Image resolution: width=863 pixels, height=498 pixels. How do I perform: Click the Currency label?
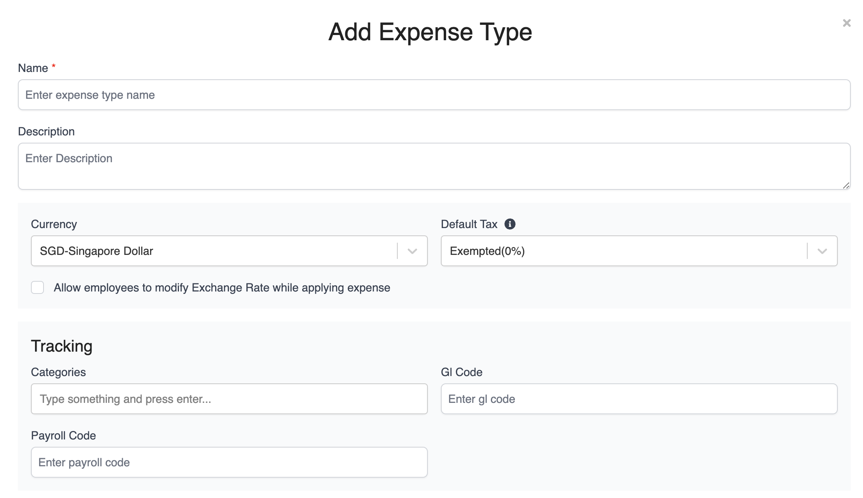[x=54, y=224]
